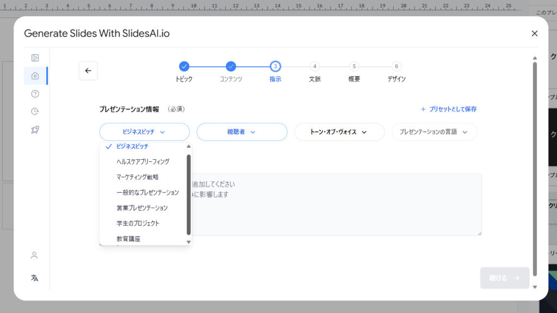Open the help question mark icon
Screen dimensions: 557x313
click(x=35, y=93)
